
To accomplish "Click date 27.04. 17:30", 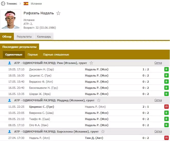I will coord(16,138).
